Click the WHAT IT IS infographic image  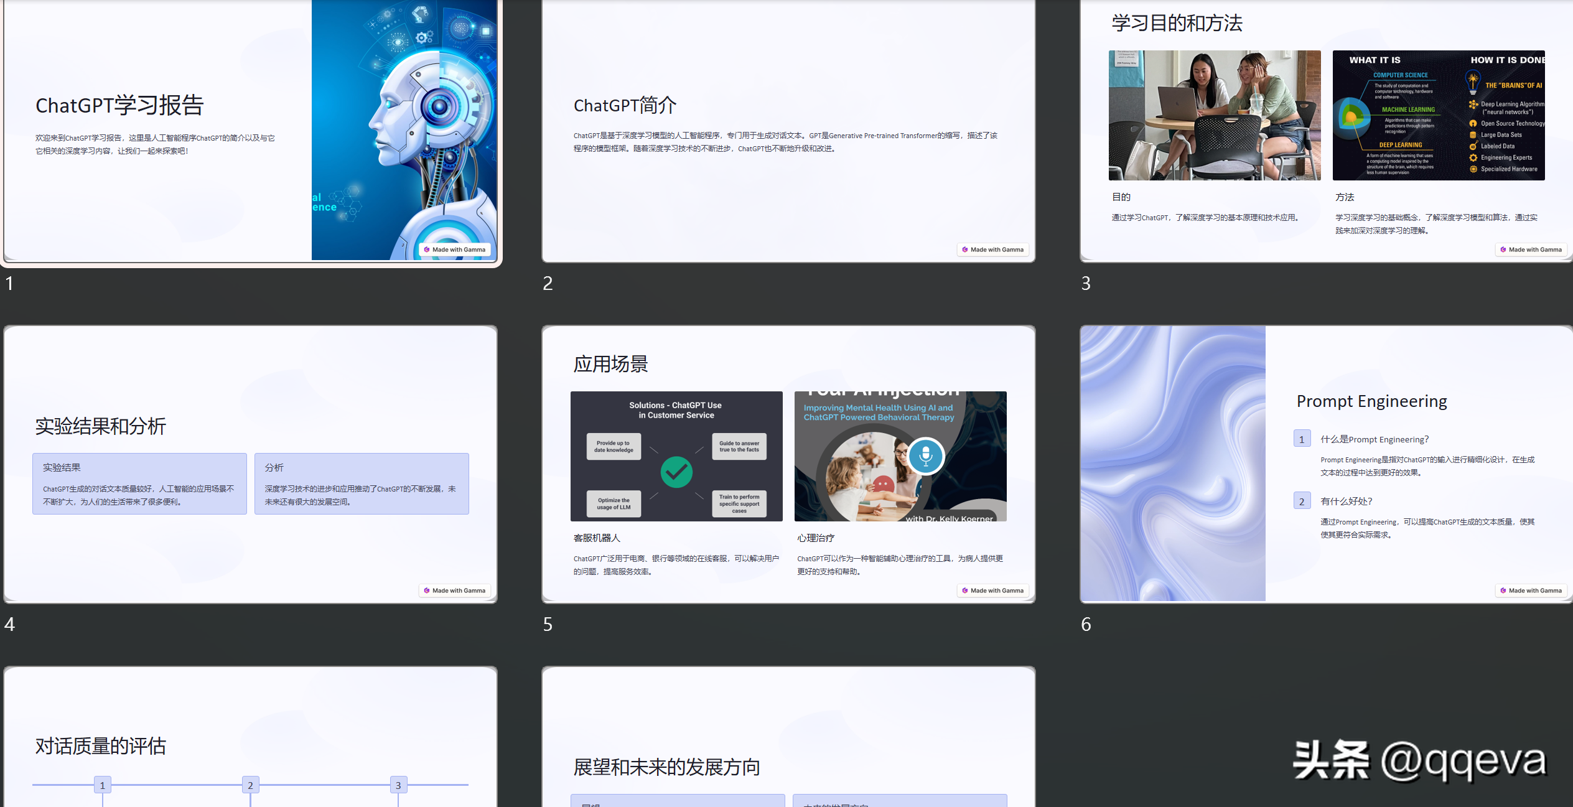click(x=1439, y=115)
